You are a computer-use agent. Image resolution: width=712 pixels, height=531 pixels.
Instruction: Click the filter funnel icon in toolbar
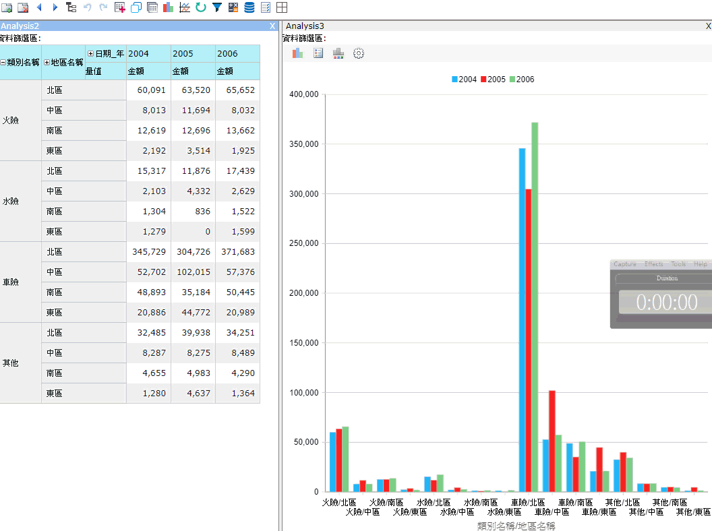pyautogui.click(x=216, y=7)
